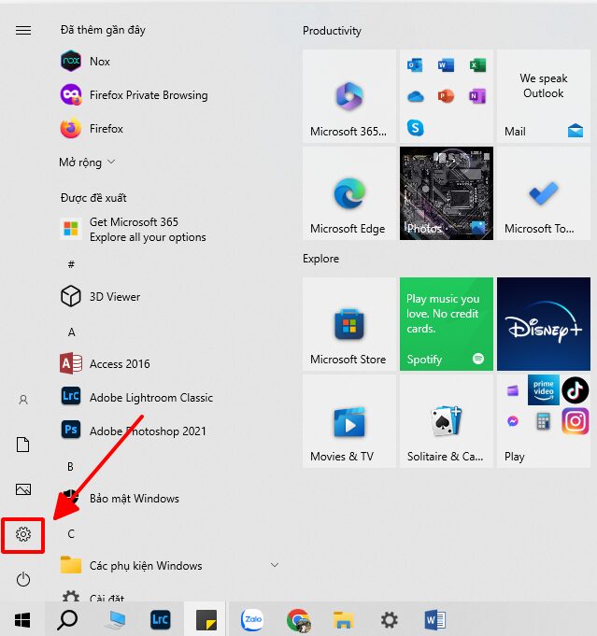
Task: Click the taskbar search magnifier
Action: click(x=67, y=619)
